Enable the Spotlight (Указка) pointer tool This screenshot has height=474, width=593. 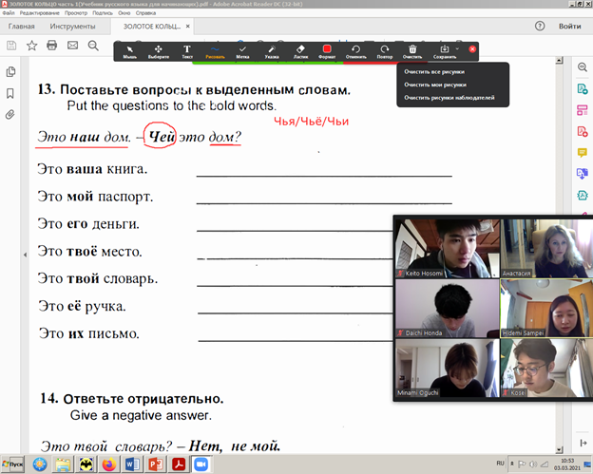tap(272, 50)
